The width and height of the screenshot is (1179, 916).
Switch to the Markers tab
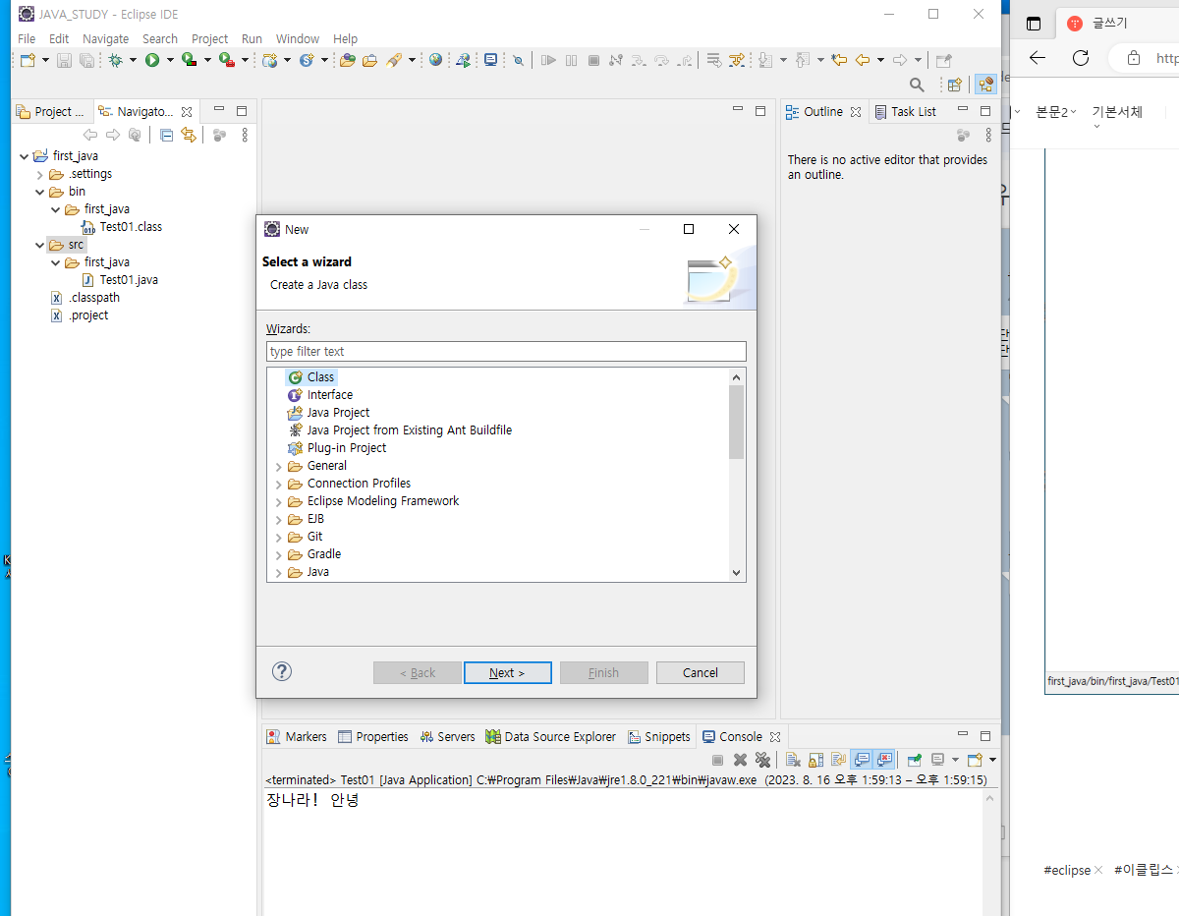pyautogui.click(x=297, y=736)
